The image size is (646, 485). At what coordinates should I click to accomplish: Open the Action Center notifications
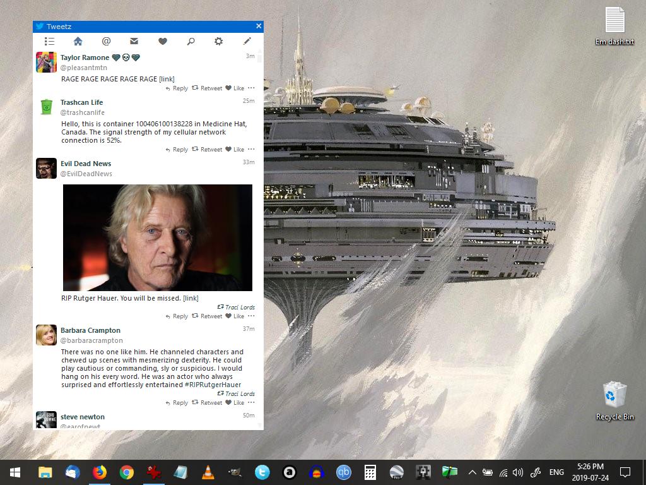[625, 472]
